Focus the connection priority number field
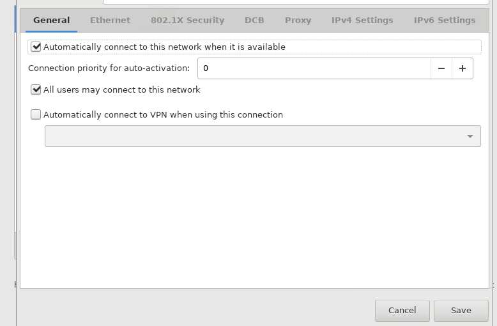Image resolution: width=497 pixels, height=326 pixels. tap(313, 68)
